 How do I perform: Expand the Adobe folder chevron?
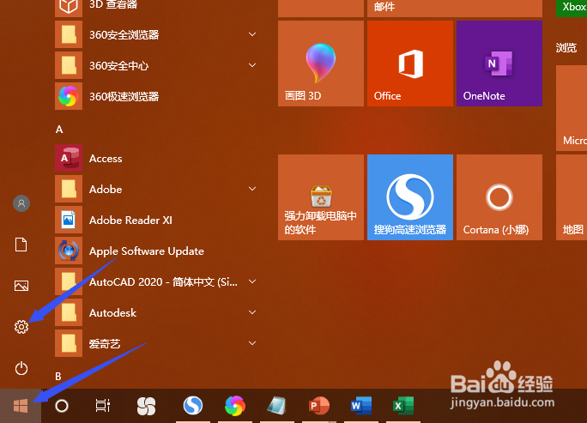252,189
